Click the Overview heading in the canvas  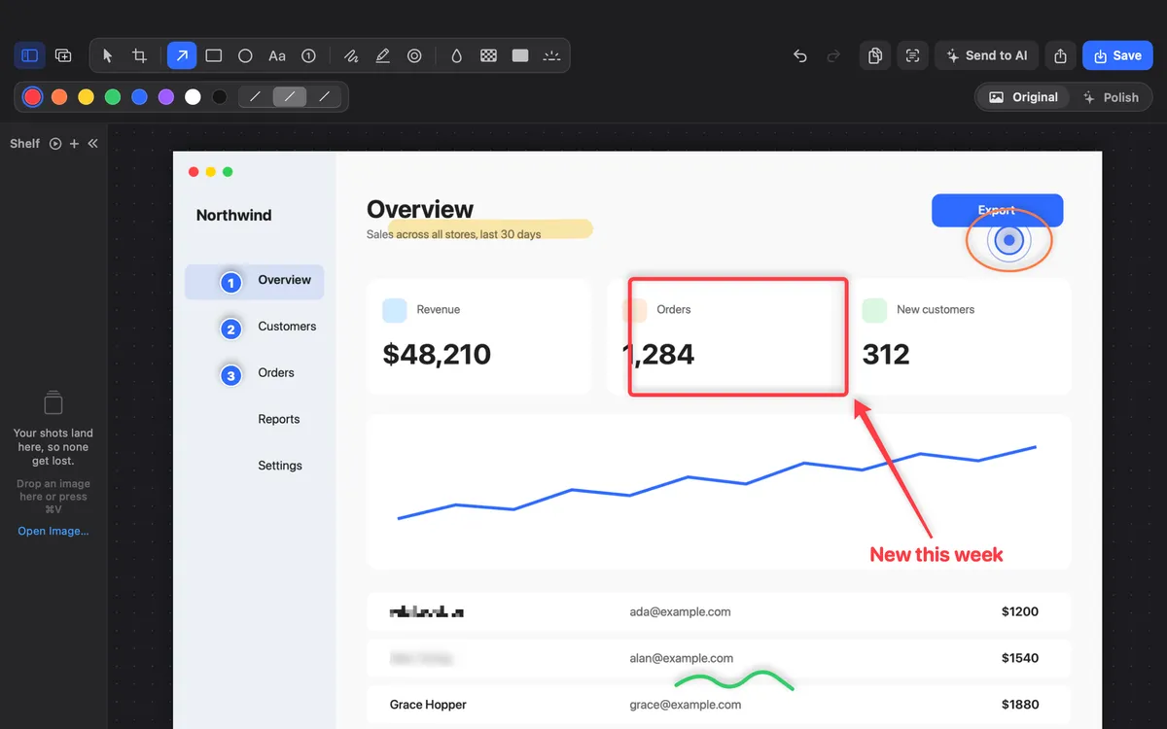420,209
